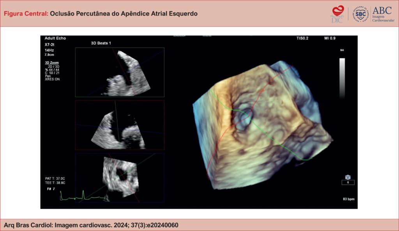Click the Arq Bras Cardiol citation text
This screenshot has height=231, width=399.
[x=91, y=225]
